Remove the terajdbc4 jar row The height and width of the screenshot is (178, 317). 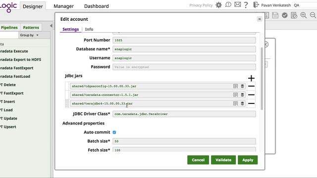coord(251,103)
